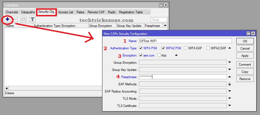Click the blue plus Add button
The image size is (260, 115).
click(x=7, y=19)
